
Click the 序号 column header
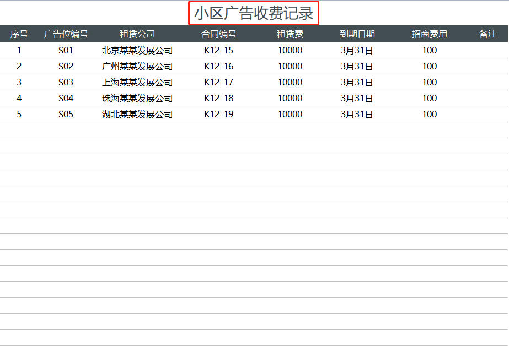coord(19,34)
